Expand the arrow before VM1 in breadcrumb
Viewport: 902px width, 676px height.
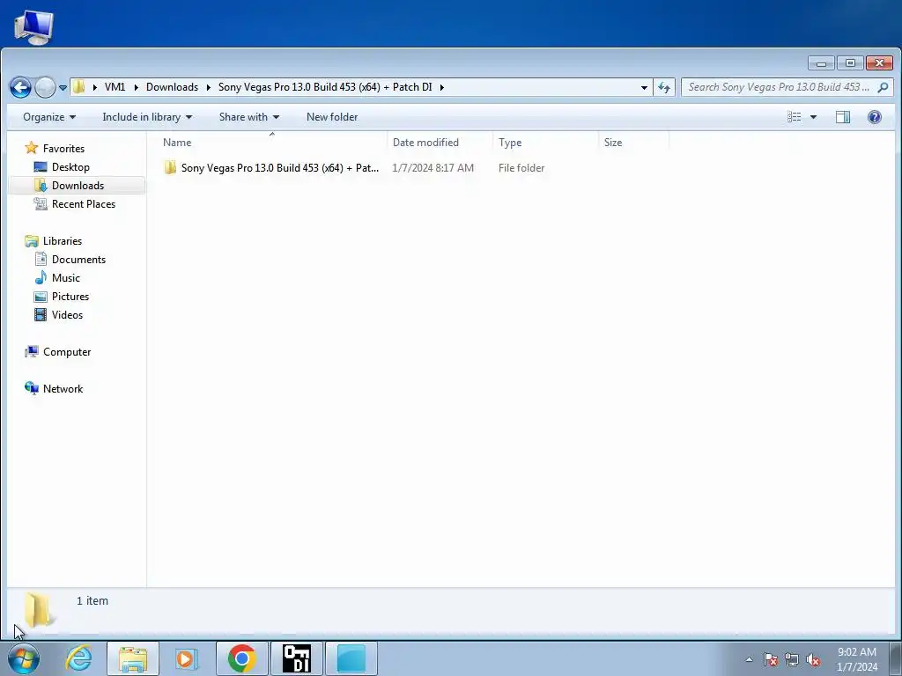95,87
